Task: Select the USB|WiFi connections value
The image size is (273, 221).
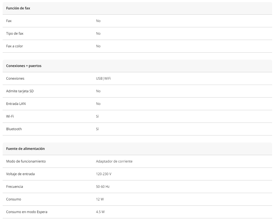Action: [103, 78]
